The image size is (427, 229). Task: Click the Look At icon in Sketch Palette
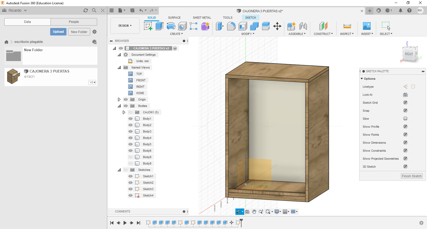pos(405,95)
